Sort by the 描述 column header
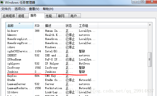 (x=54, y=26)
